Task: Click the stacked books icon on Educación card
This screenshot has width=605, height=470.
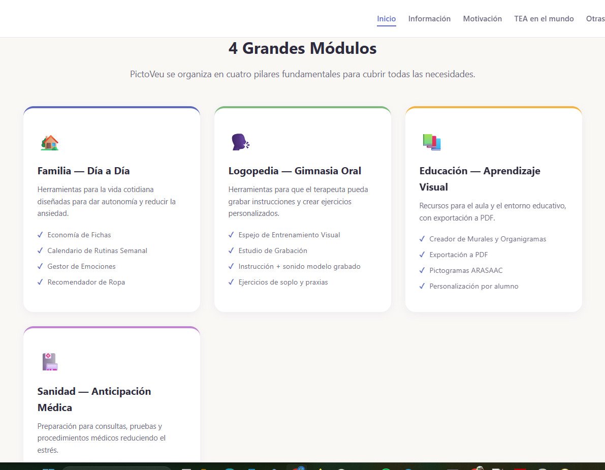Action: click(432, 142)
